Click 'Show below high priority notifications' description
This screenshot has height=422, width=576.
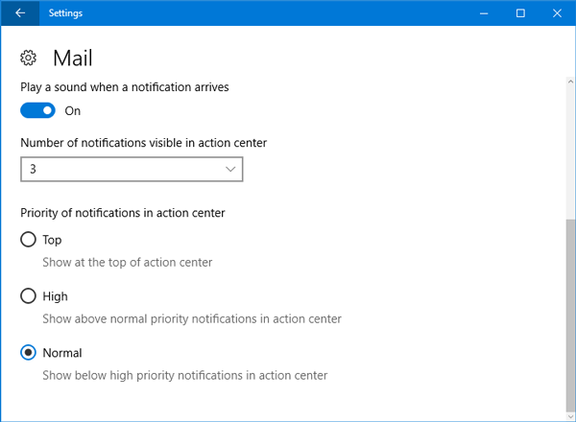click(185, 375)
